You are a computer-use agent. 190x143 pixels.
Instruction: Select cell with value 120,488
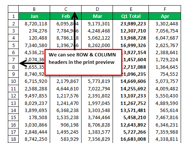pos(34,38)
